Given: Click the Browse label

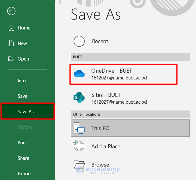Looking at the screenshot, I should [x=100, y=164].
